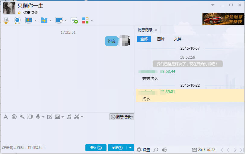Click the remote desktop icon
This screenshot has width=245, height=154.
tap(59, 20)
